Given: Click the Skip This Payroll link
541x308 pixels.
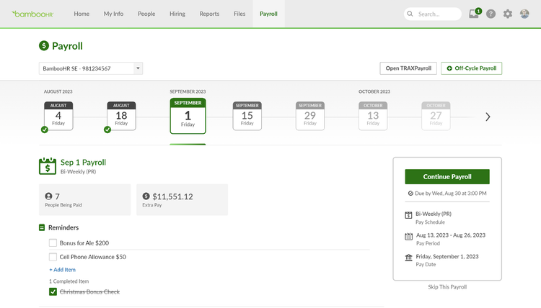Looking at the screenshot, I should click(447, 286).
